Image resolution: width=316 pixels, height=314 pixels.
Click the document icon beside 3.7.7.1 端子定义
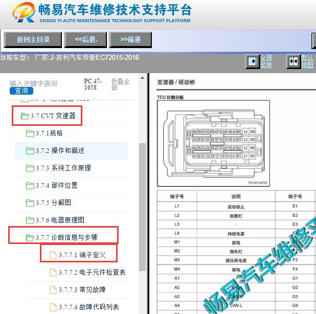pyautogui.click(x=53, y=255)
